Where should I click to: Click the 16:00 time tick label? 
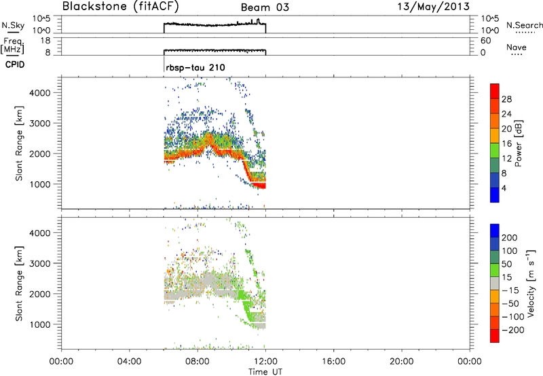pos(333,362)
